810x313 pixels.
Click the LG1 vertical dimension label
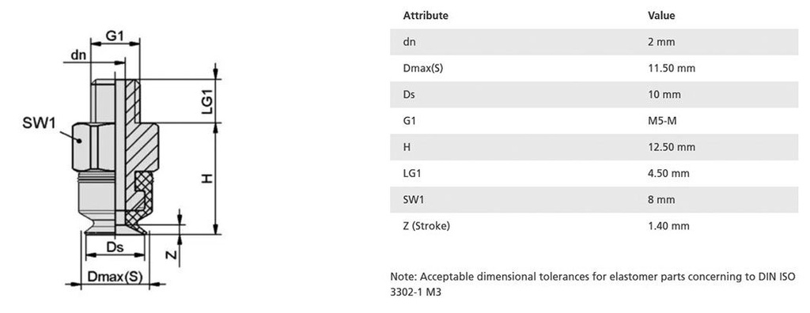[206, 101]
